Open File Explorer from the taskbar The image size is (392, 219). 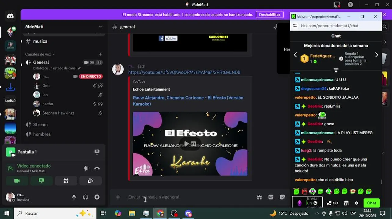pyautogui.click(x=132, y=213)
